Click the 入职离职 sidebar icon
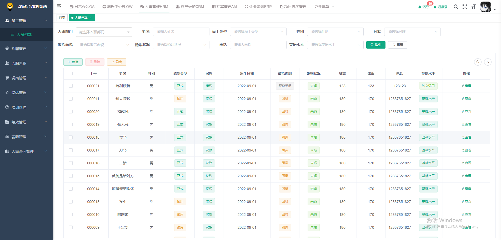Viewport: 501px width, 240px height. click(7, 63)
